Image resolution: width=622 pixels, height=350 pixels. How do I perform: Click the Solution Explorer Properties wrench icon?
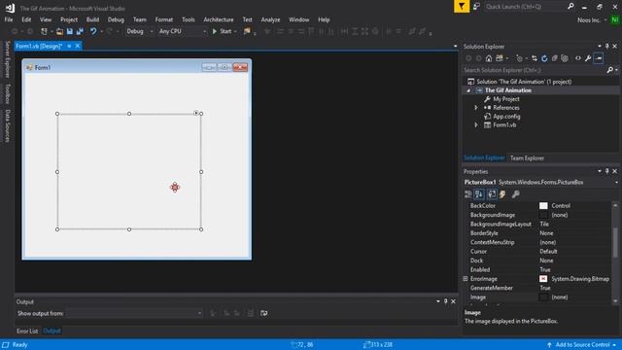coord(588,58)
